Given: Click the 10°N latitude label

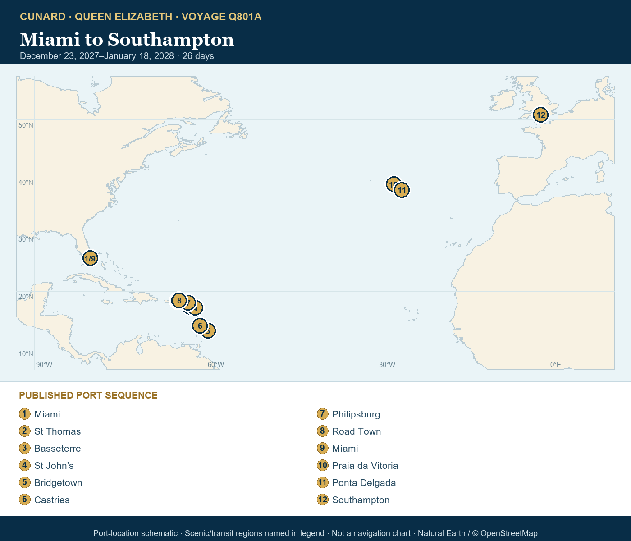Looking at the screenshot, I should tap(26, 353).
